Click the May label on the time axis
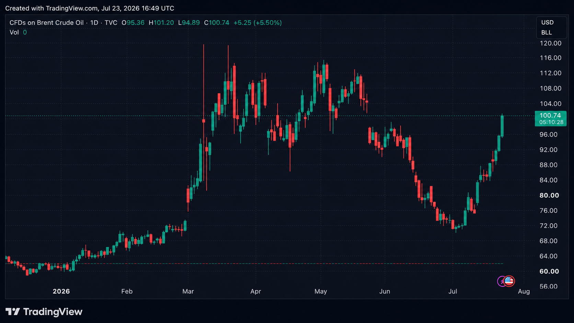574x323 pixels. pos(321,291)
